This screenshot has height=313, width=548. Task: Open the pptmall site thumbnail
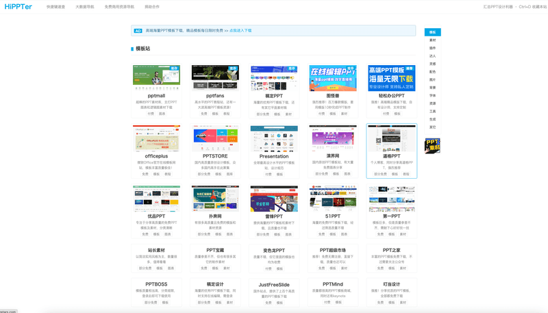[x=156, y=78]
